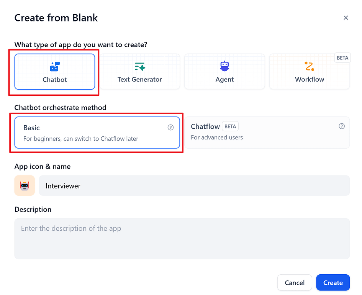The width and height of the screenshot is (362, 295).
Task: Click the blue Chatbot icon
Action: [55, 67]
